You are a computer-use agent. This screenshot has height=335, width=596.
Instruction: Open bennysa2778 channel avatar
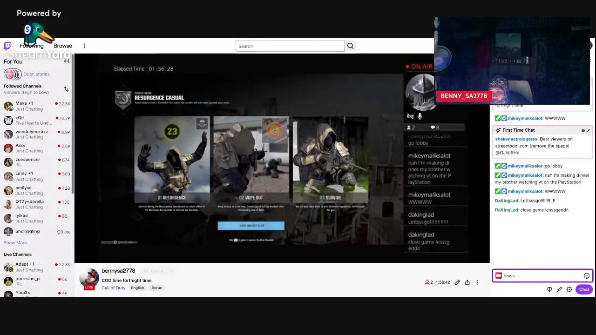89,277
